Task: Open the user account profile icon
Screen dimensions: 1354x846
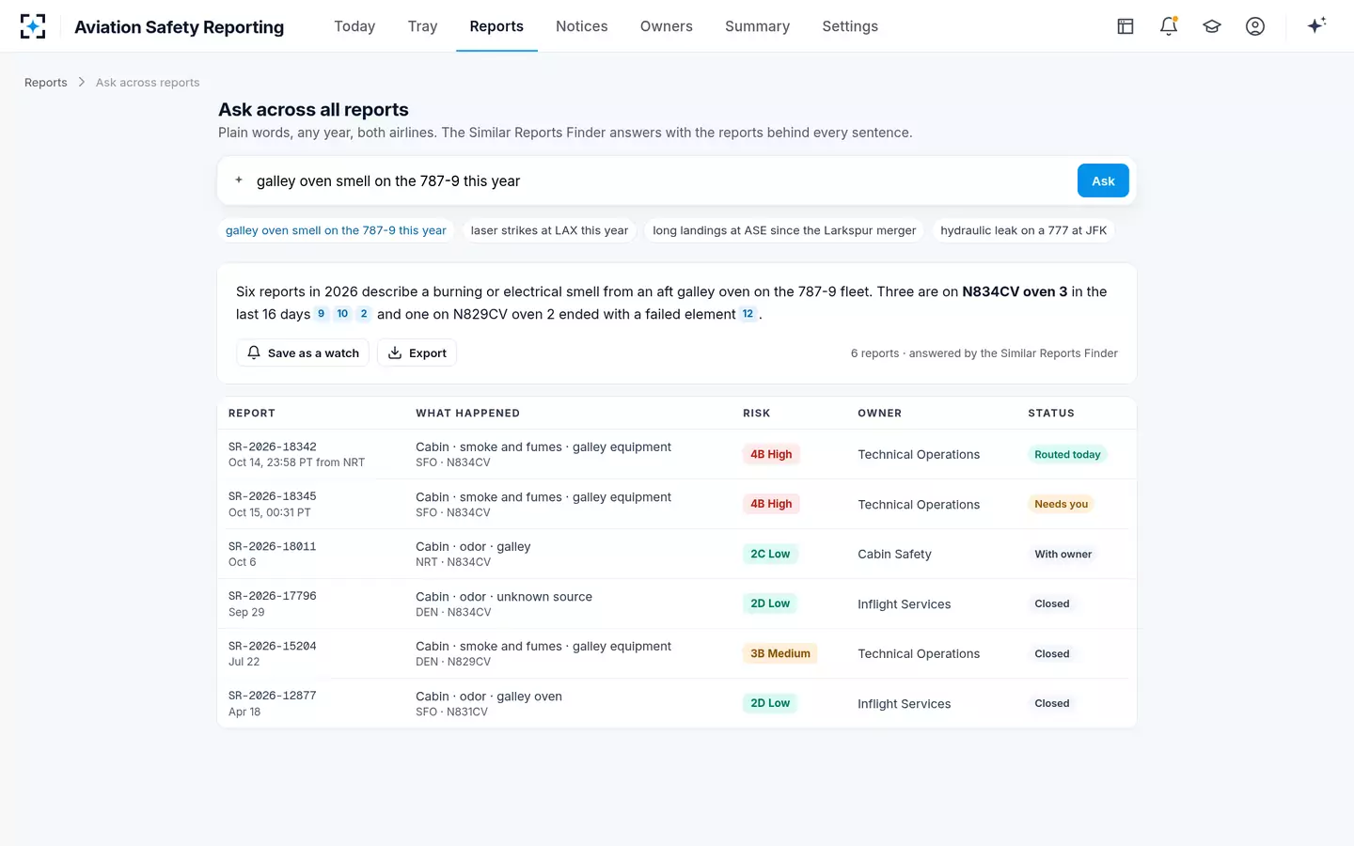Action: [1255, 26]
